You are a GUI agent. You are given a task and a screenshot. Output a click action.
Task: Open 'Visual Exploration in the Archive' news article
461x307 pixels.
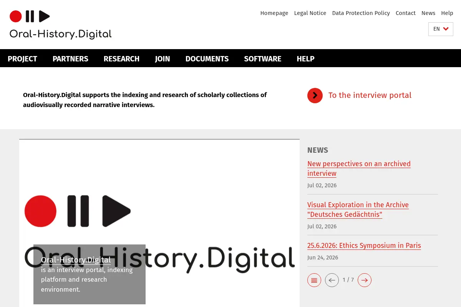pos(358,210)
